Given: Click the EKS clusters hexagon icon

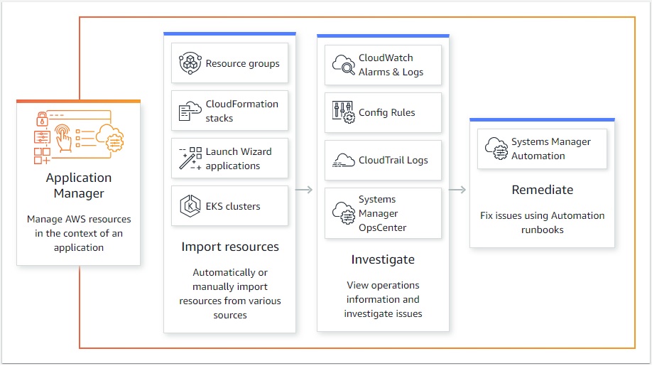Looking at the screenshot, I should [190, 206].
